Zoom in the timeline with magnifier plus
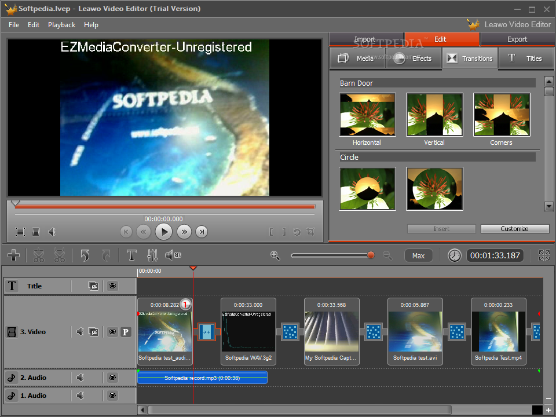 [275, 255]
